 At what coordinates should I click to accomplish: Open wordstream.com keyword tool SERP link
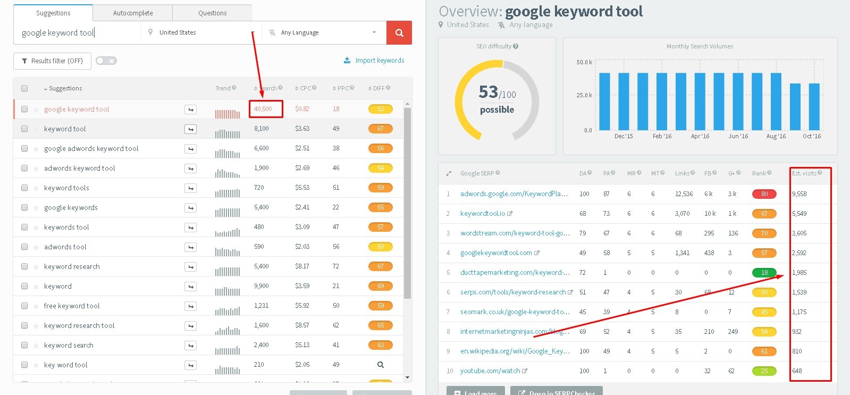(x=515, y=233)
